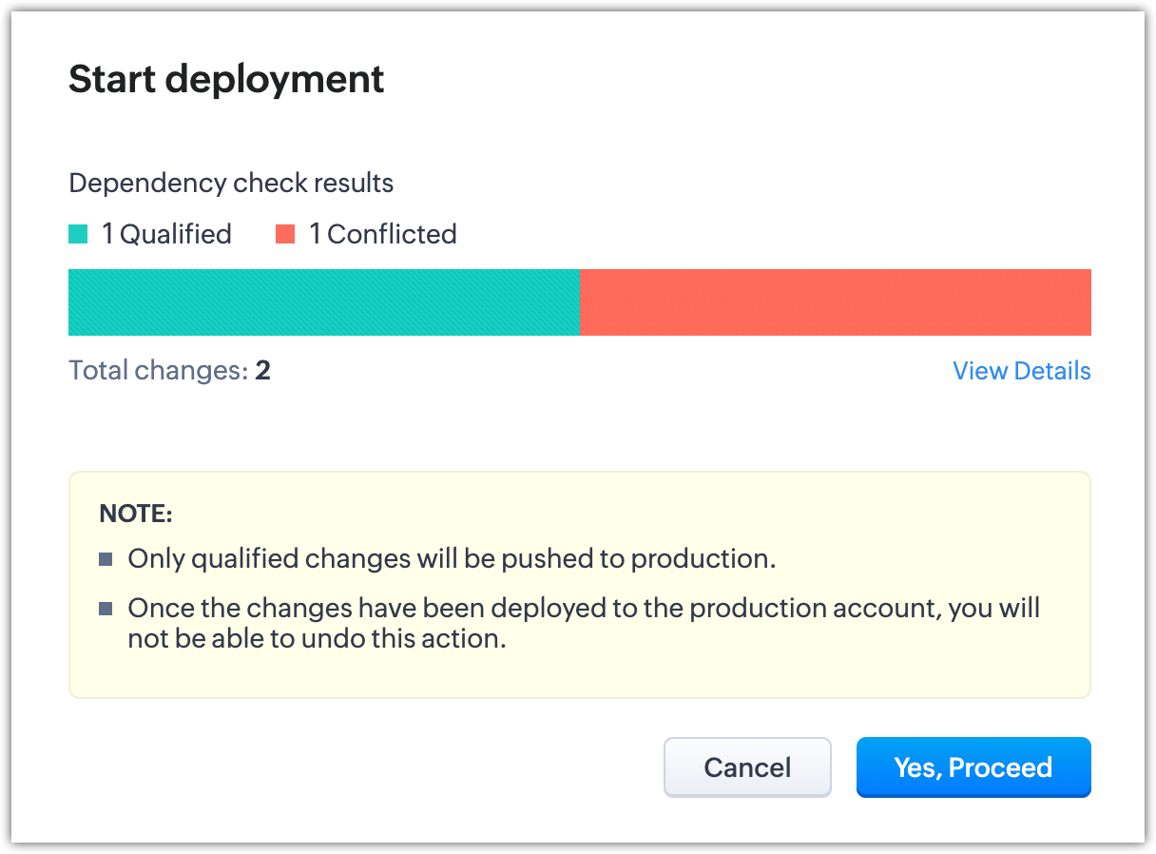1156x854 pixels.
Task: Click the red Conflicted legend square
Action: 285,234
